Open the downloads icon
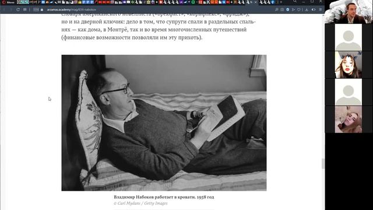373x210 pixels. click(307, 9)
